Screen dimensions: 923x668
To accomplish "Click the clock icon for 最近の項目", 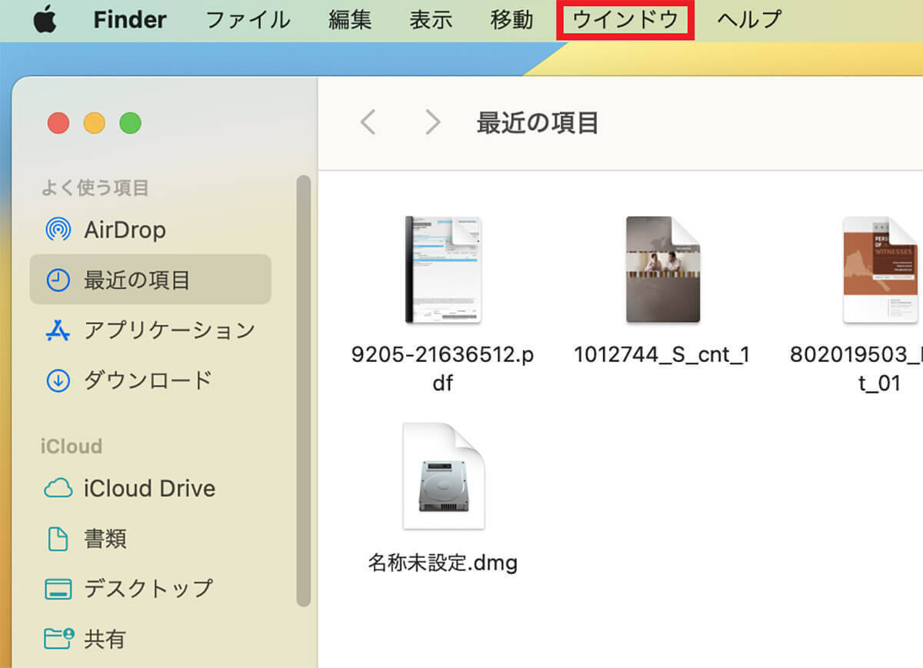I will pyautogui.click(x=58, y=280).
